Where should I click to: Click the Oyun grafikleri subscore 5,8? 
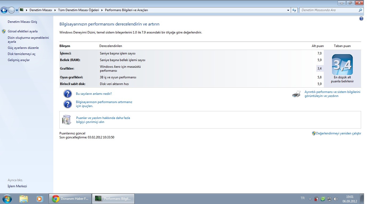tap(320, 77)
